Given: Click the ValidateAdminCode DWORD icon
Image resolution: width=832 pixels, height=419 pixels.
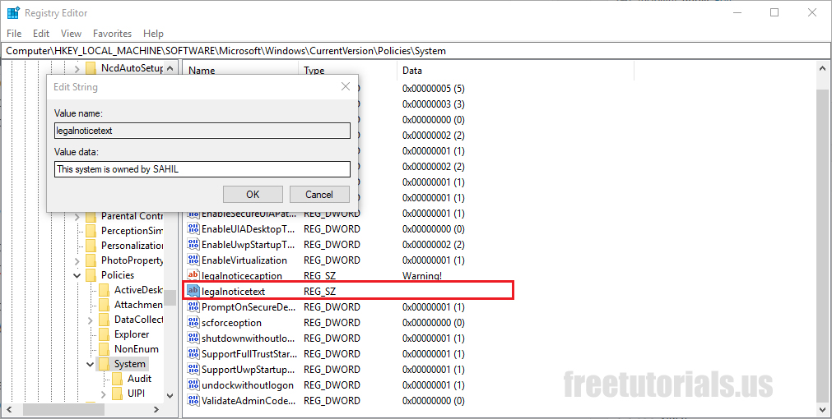Looking at the screenshot, I should pos(193,401).
